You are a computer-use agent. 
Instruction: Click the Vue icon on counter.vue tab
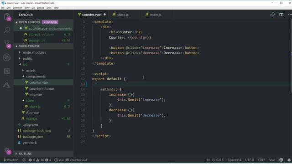pos(79,15)
